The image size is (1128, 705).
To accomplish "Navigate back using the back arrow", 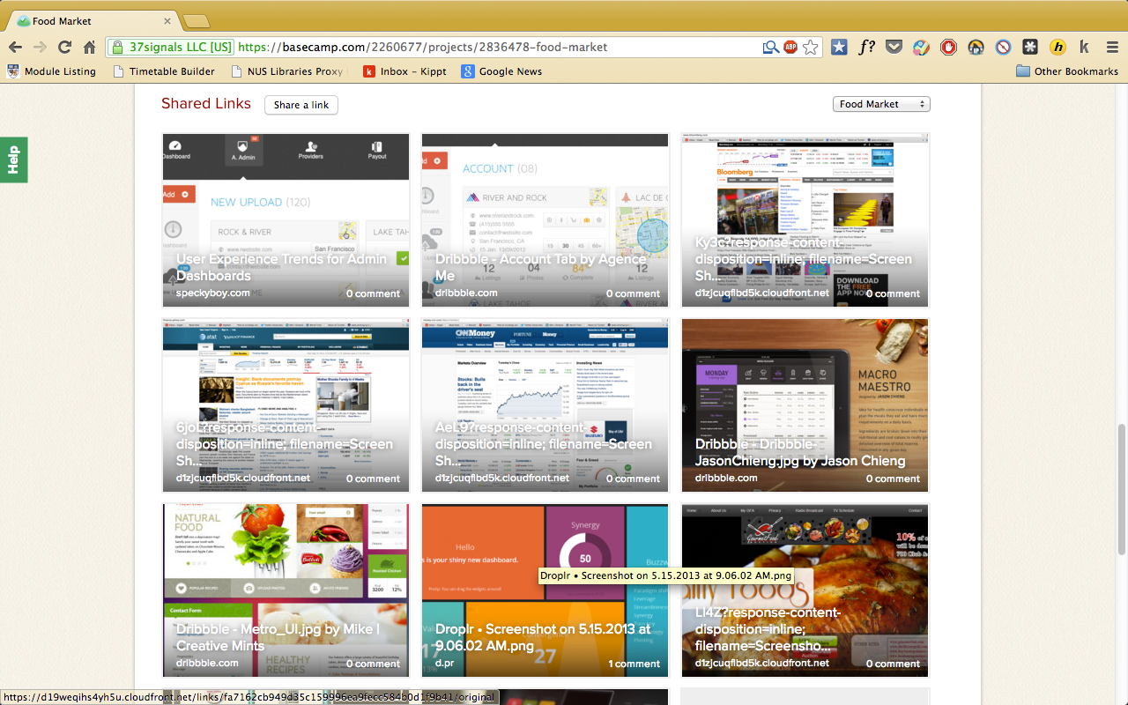I will (x=18, y=48).
